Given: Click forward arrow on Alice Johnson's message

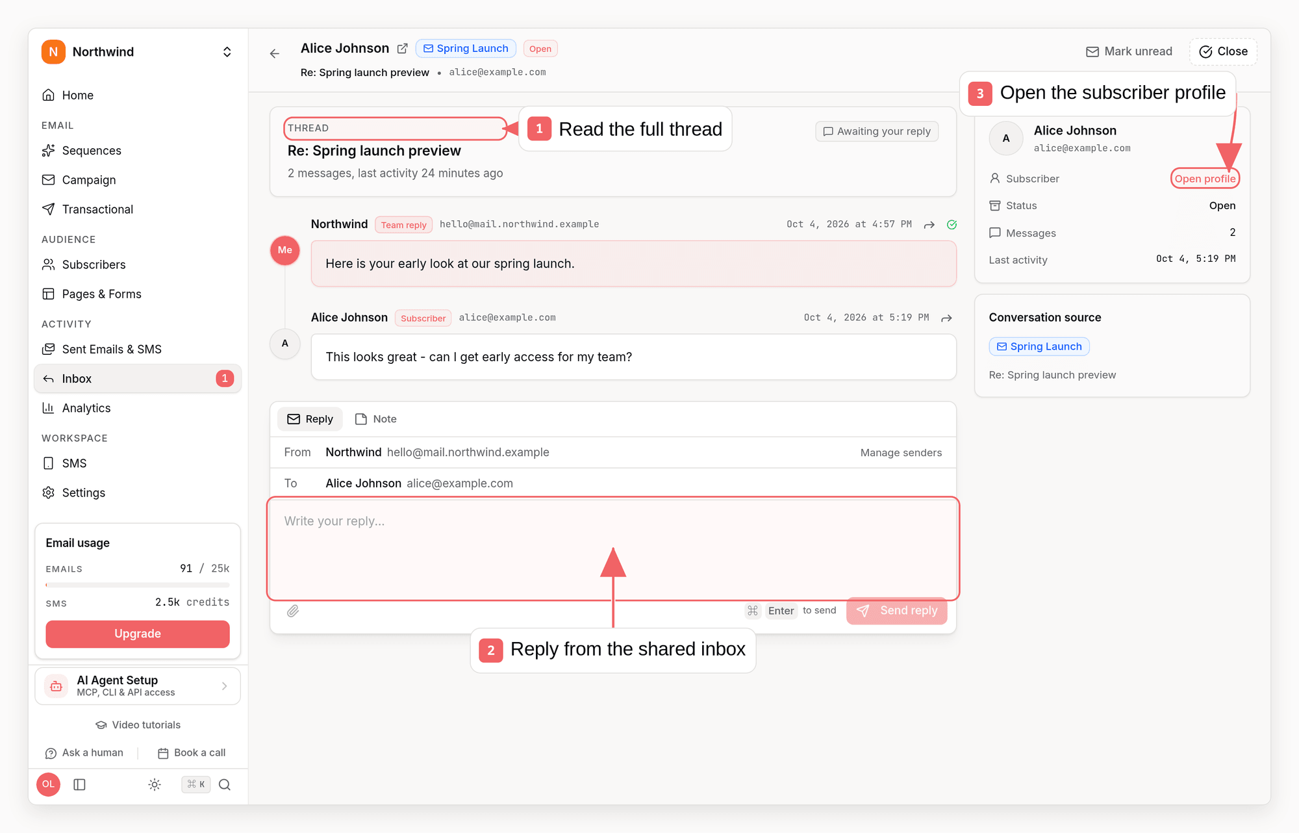Looking at the screenshot, I should click(x=947, y=318).
